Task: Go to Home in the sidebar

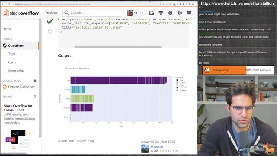Action: point(7,29)
